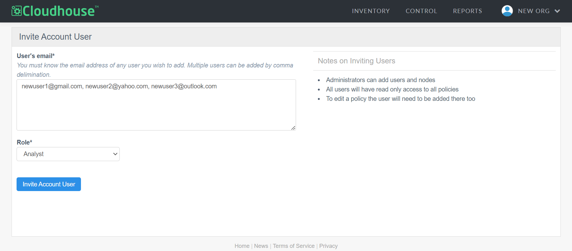Expand the NEW ORG chevron arrow
The height and width of the screenshot is (251, 572).
[557, 11]
